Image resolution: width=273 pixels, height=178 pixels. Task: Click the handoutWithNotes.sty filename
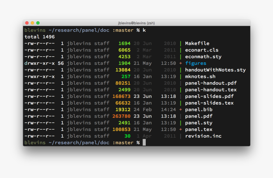click(x=215, y=70)
